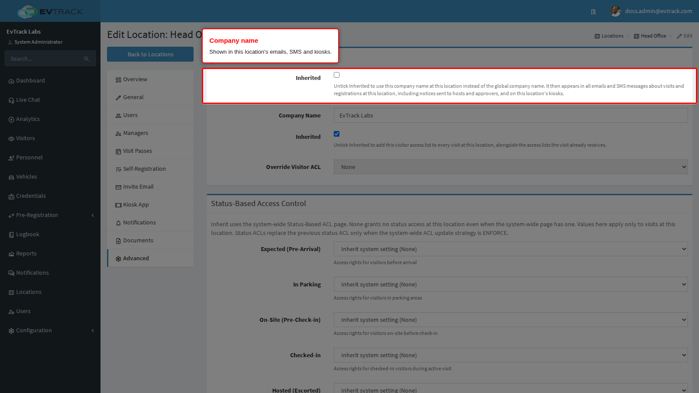Viewport: 699px width, 393px height.
Task: Click the Kiosk App monitor icon
Action: coord(118,205)
